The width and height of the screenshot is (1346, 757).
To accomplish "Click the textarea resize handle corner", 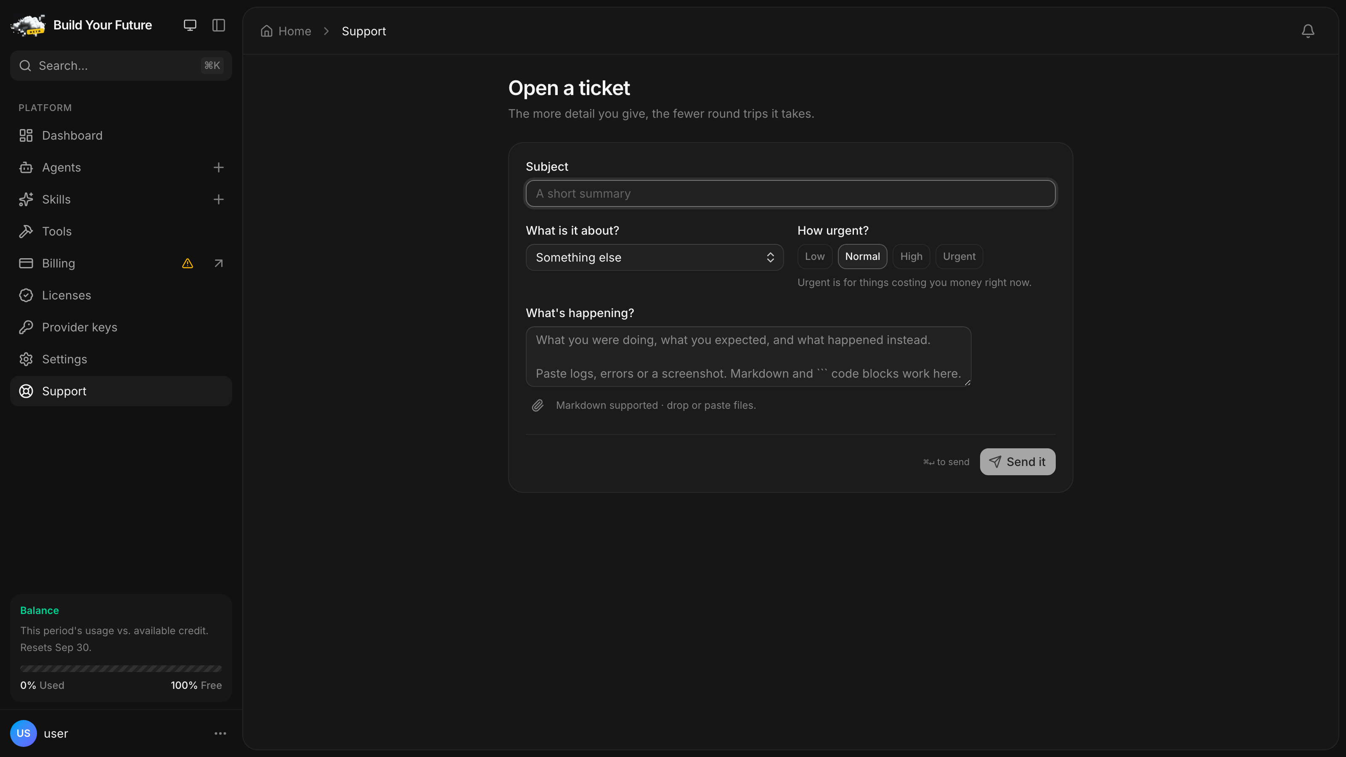I will (x=967, y=383).
